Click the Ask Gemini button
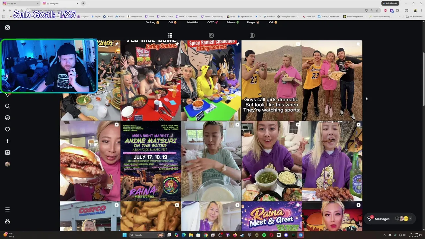Image resolution: width=425 pixels, height=239 pixels. tap(390, 3)
